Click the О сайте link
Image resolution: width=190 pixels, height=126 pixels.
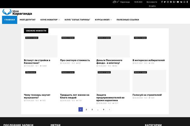tap(152, 6)
